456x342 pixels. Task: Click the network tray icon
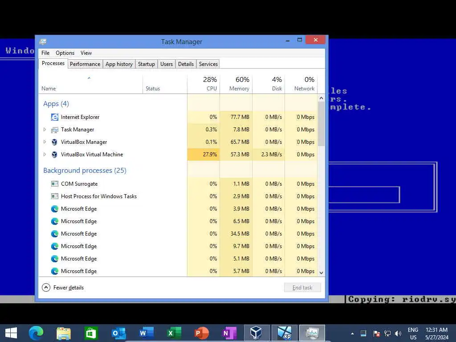[387, 334]
